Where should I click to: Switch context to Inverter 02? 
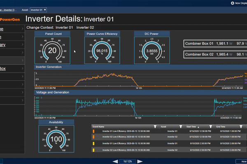click(85, 27)
